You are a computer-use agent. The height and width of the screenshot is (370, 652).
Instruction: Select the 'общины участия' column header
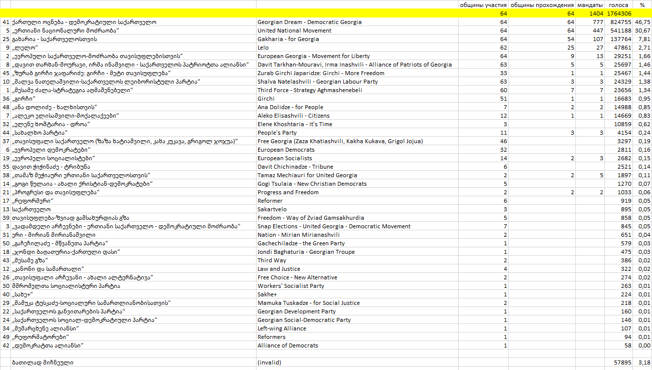(484, 5)
